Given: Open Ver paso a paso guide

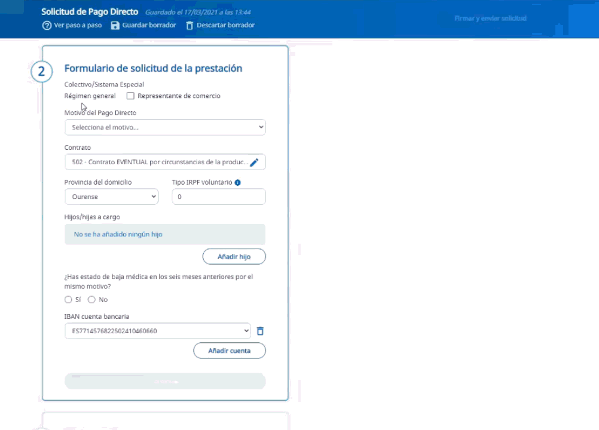Looking at the screenshot, I should 78,26.
